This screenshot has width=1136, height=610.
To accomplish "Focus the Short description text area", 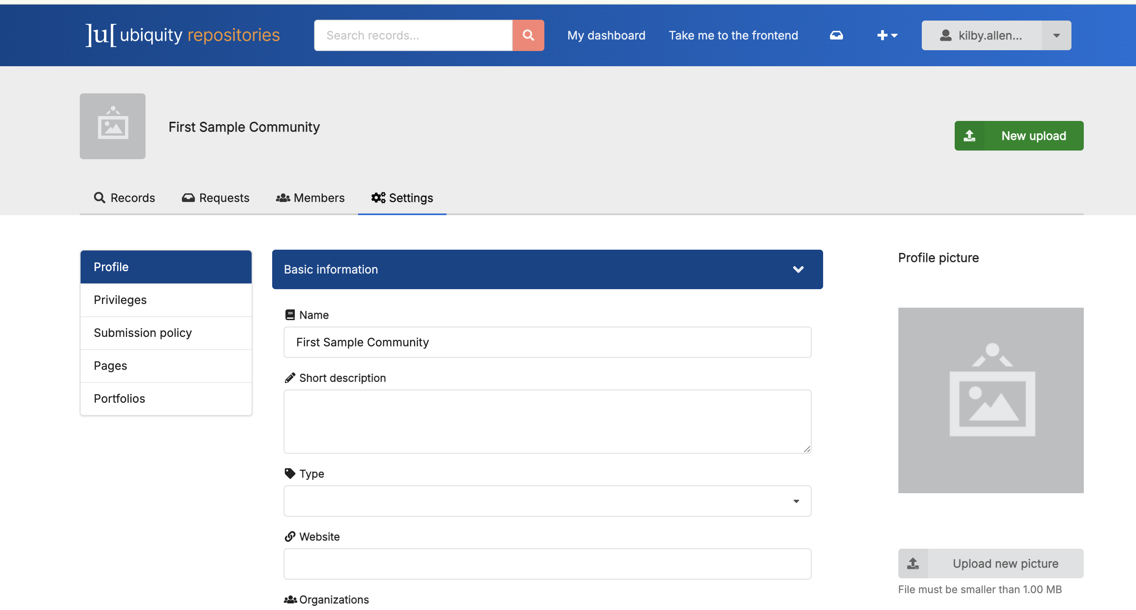I will tap(547, 421).
